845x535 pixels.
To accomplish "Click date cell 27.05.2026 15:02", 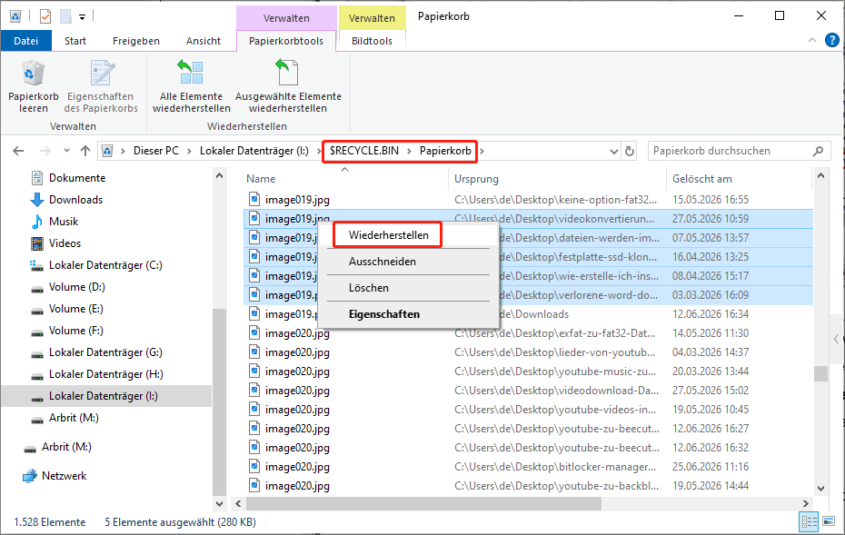I will click(711, 391).
